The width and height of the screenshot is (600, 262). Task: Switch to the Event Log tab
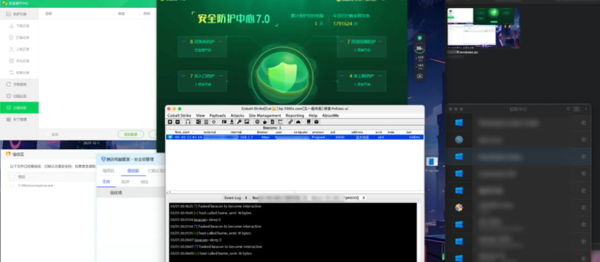(x=232, y=198)
